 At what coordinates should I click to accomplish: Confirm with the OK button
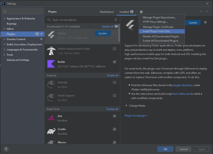coord(165,149)
